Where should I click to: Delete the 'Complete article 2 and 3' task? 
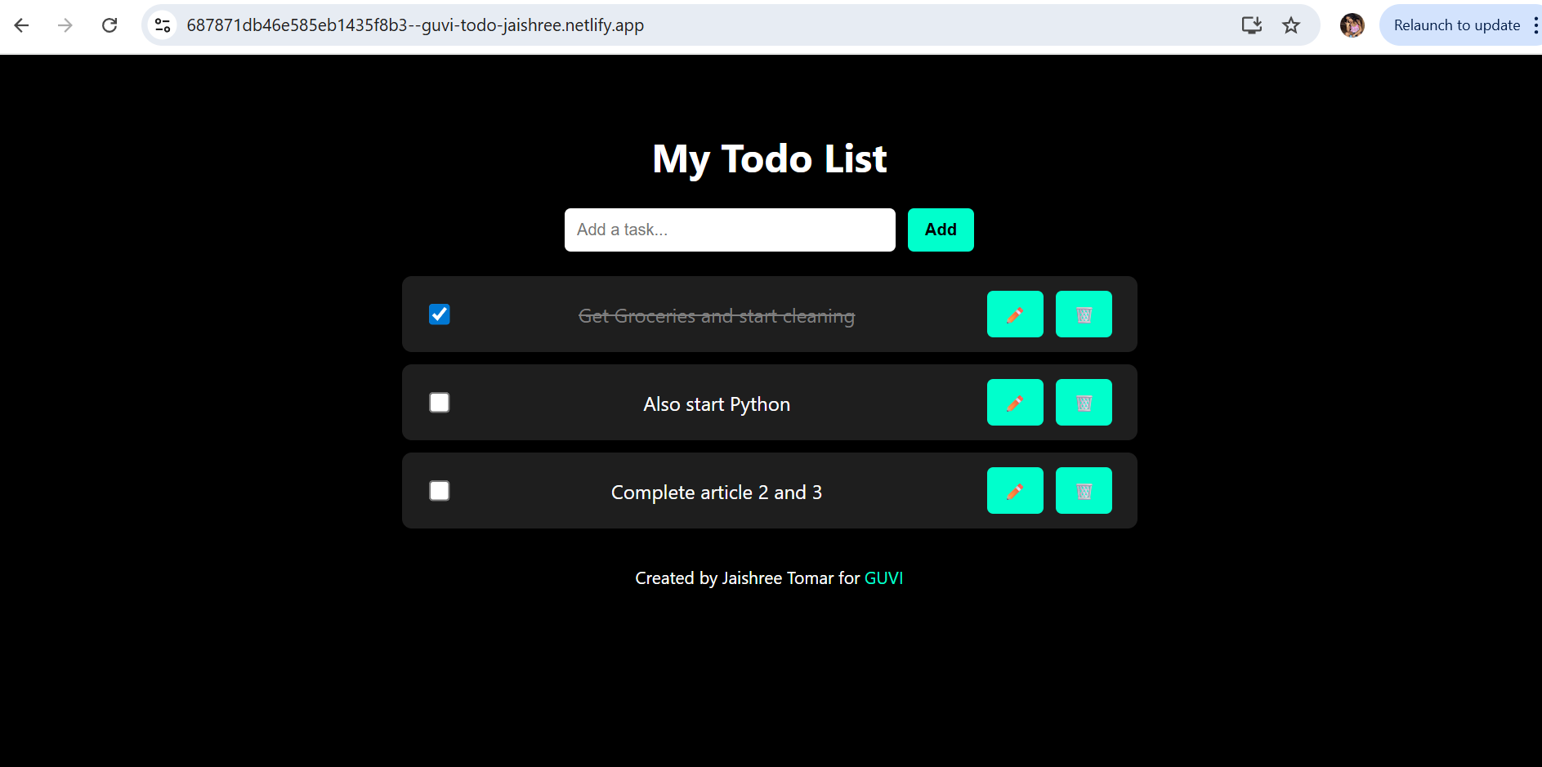pyautogui.click(x=1083, y=491)
